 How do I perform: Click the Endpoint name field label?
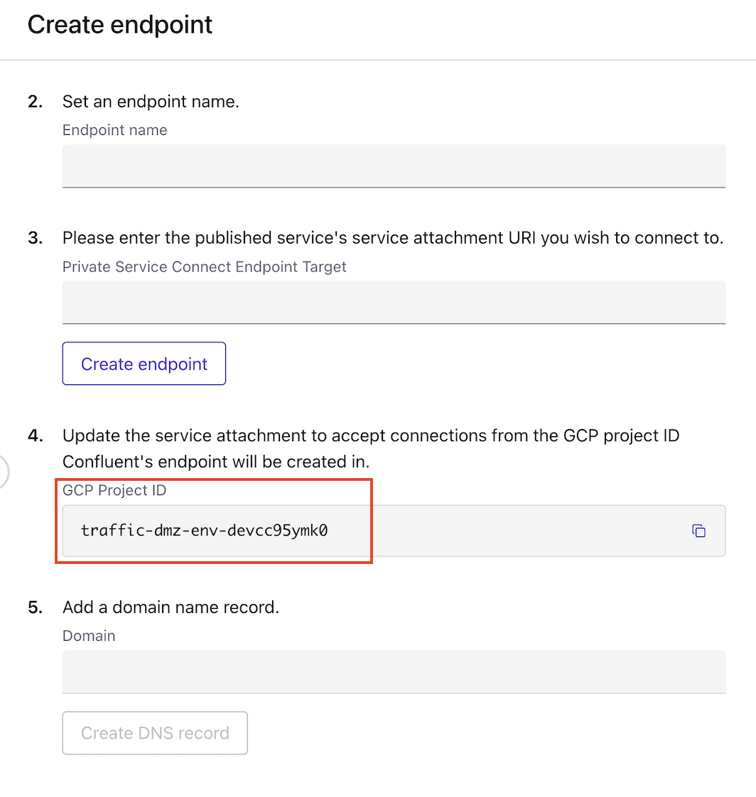[x=114, y=130]
